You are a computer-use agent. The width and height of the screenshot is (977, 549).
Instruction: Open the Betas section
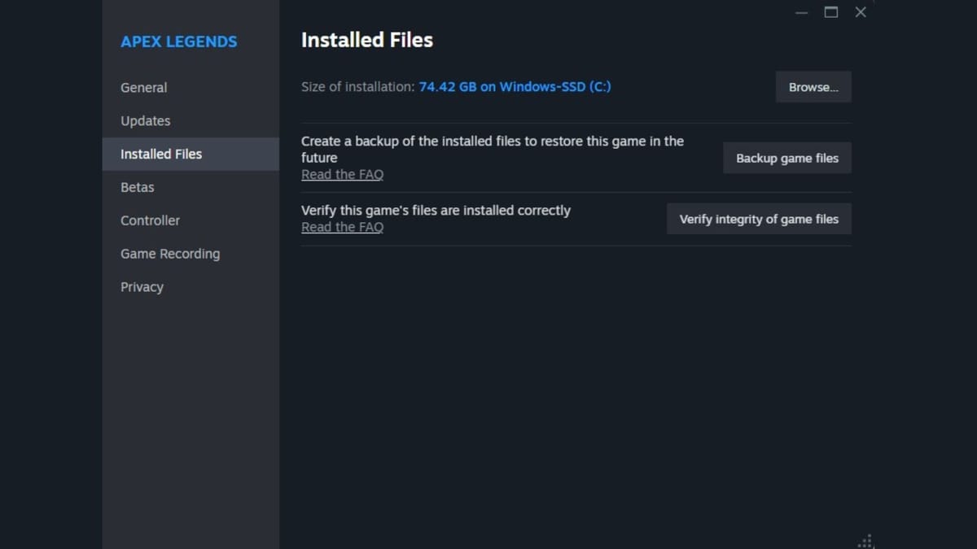137,187
